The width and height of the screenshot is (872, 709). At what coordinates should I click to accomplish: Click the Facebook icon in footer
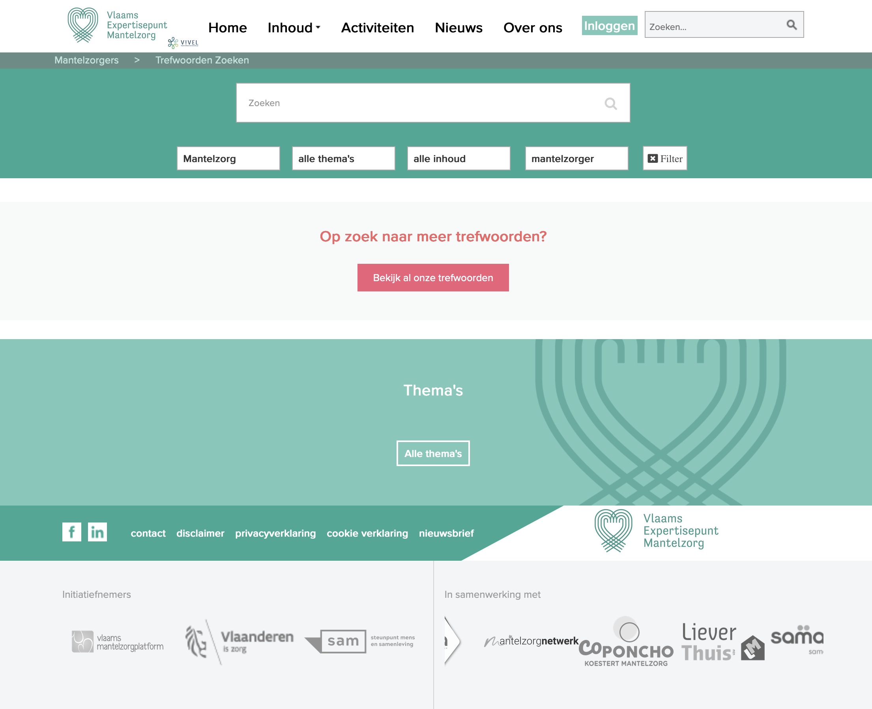[71, 532]
